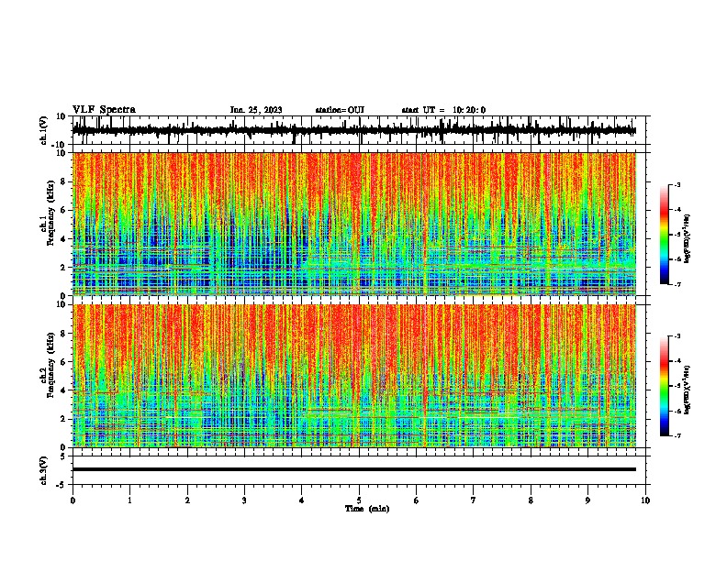
Task: Click the ch.1 color bar log(PSD) label
Action: point(687,239)
